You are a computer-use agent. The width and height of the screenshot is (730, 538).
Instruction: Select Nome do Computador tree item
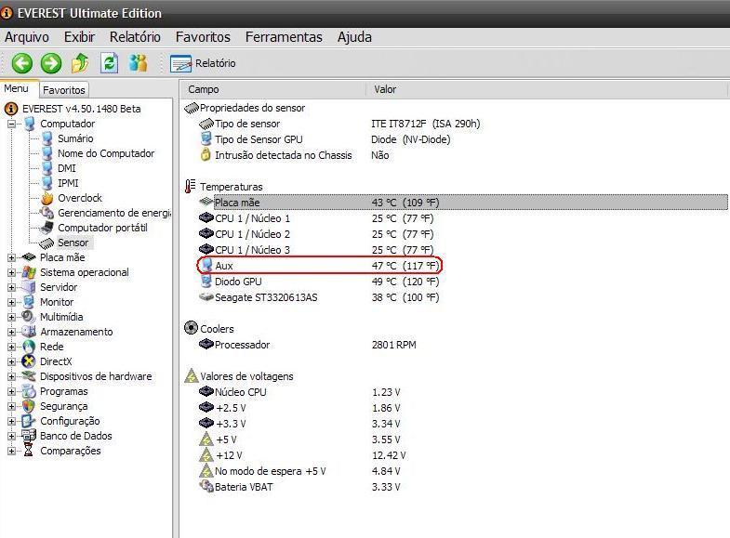click(106, 153)
